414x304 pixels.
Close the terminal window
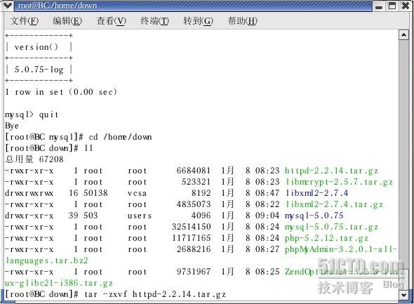[406, 6]
